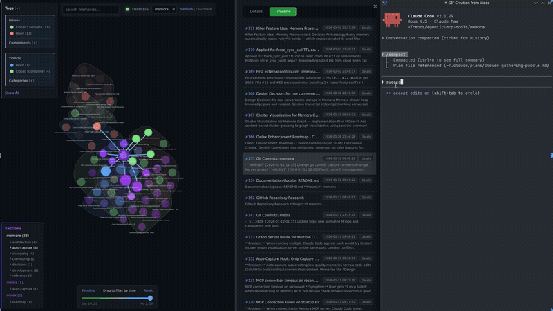This screenshot has width=553, height=311.
Task: Select the media (1) section
Action: 15,283
